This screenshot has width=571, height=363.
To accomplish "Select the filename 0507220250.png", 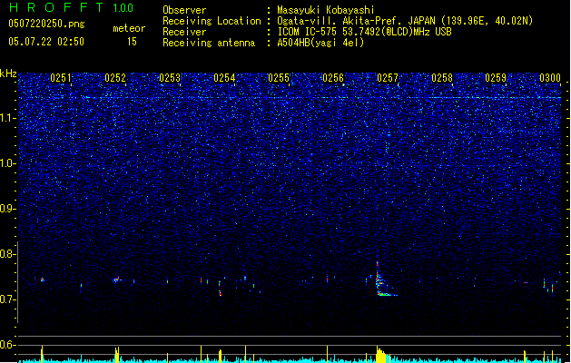I will (46, 24).
